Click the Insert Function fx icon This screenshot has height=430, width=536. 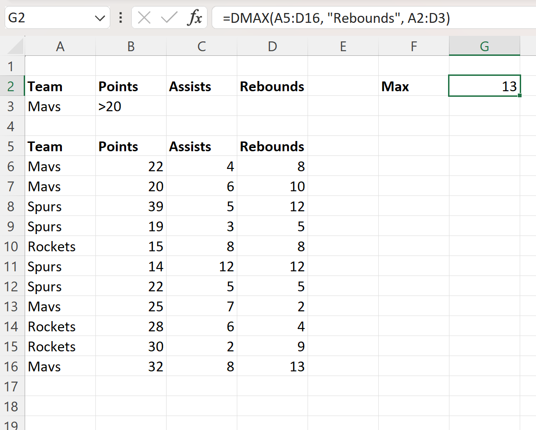click(x=194, y=18)
